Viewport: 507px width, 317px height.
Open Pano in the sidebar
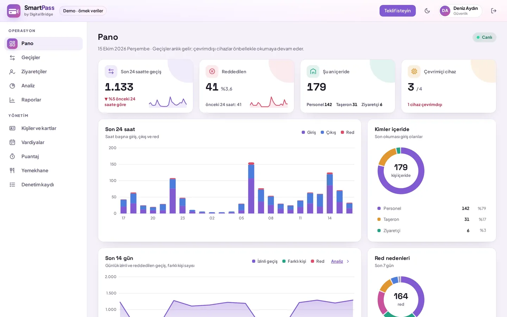click(44, 44)
